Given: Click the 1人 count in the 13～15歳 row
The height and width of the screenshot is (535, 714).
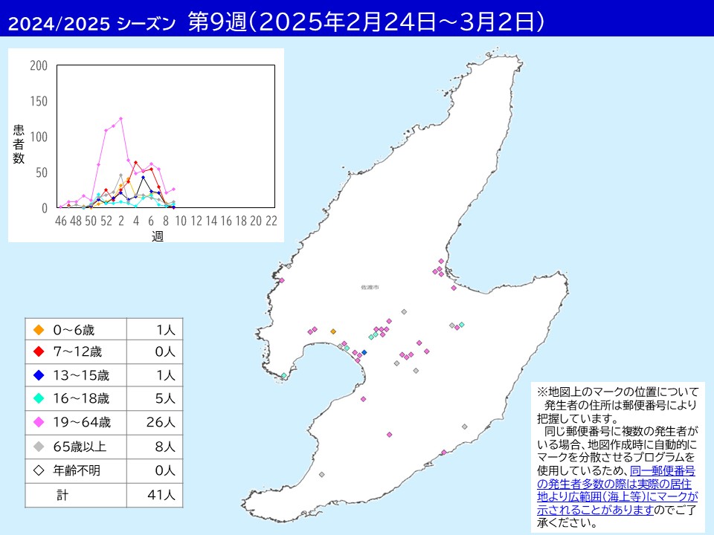Looking at the screenshot, I should 166,375.
